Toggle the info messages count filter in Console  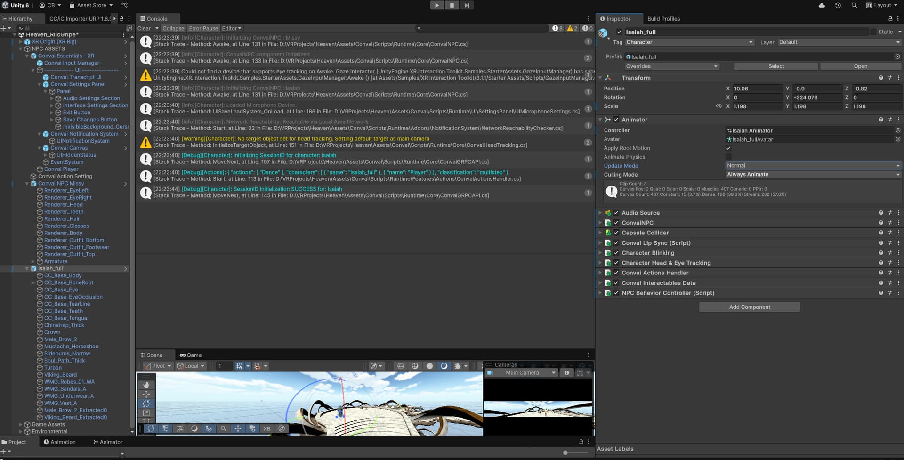[x=557, y=28]
